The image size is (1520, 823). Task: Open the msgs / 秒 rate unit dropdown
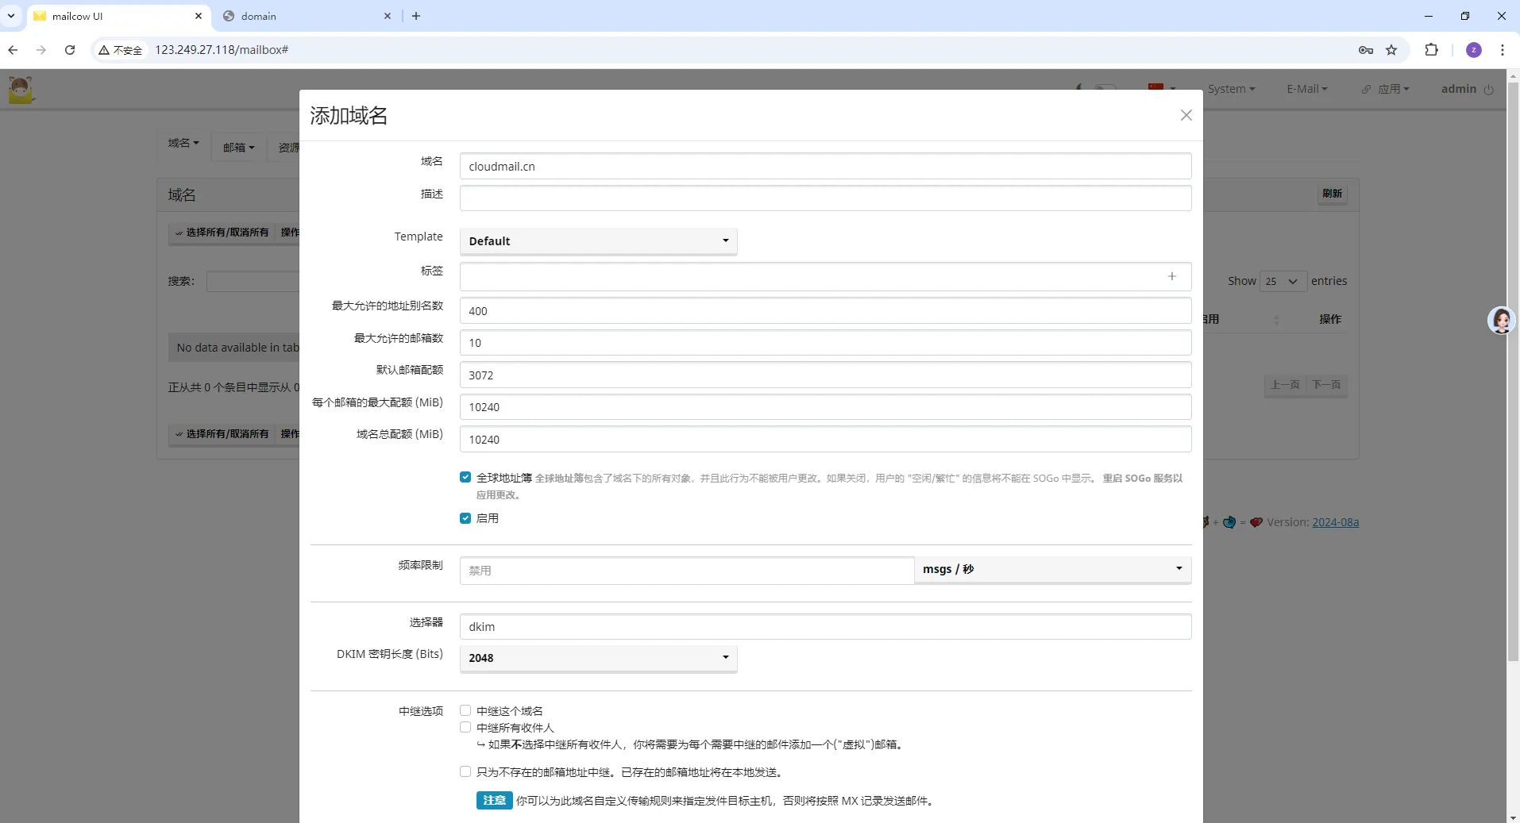(1052, 569)
